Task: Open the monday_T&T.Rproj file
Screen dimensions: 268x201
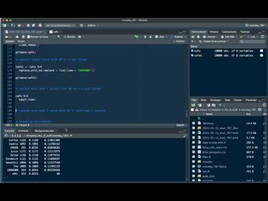Action: [214, 166]
